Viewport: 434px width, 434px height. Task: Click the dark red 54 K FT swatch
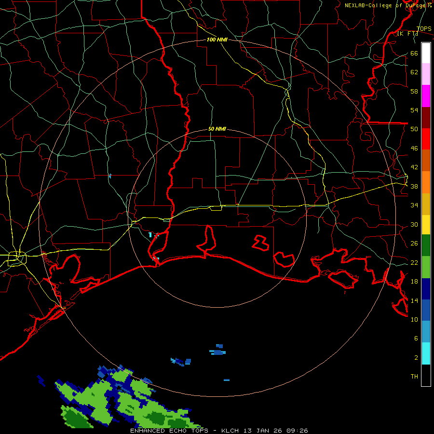[426, 118]
